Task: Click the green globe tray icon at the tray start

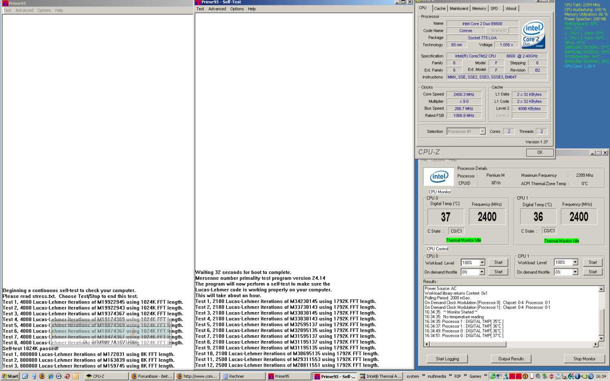Action: (x=492, y=376)
